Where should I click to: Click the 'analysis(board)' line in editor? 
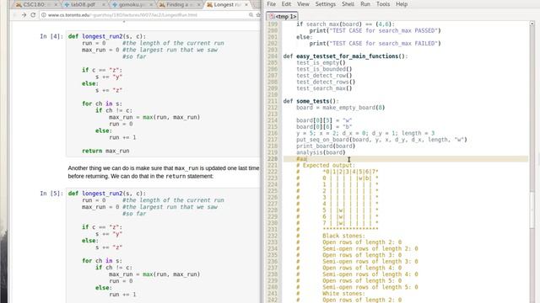point(321,152)
